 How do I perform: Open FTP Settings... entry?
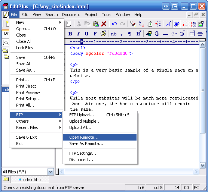[100, 153]
